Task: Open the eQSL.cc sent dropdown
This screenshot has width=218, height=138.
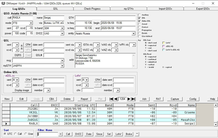Action: 17,80
